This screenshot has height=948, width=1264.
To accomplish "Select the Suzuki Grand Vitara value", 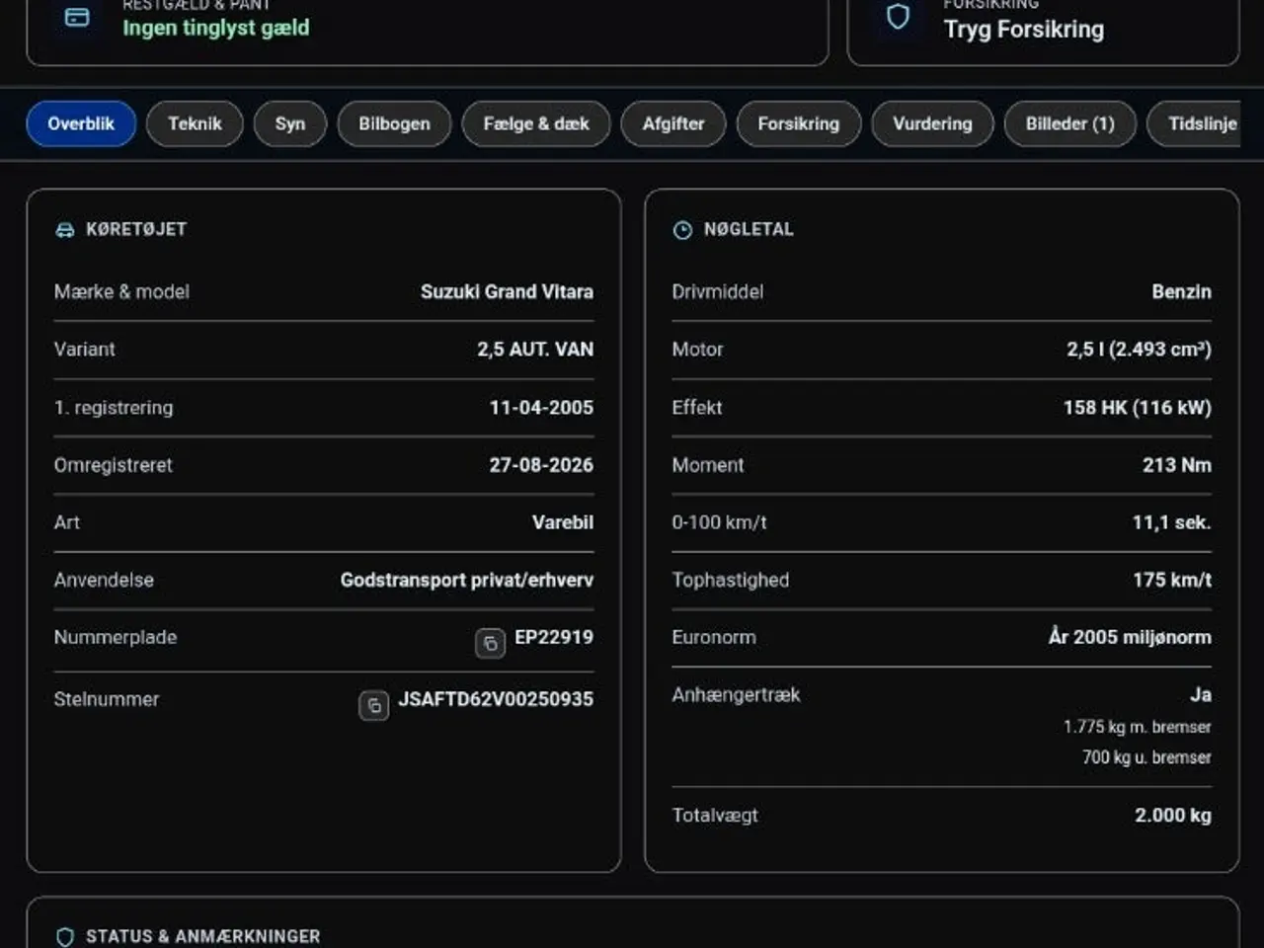I will pos(507,291).
